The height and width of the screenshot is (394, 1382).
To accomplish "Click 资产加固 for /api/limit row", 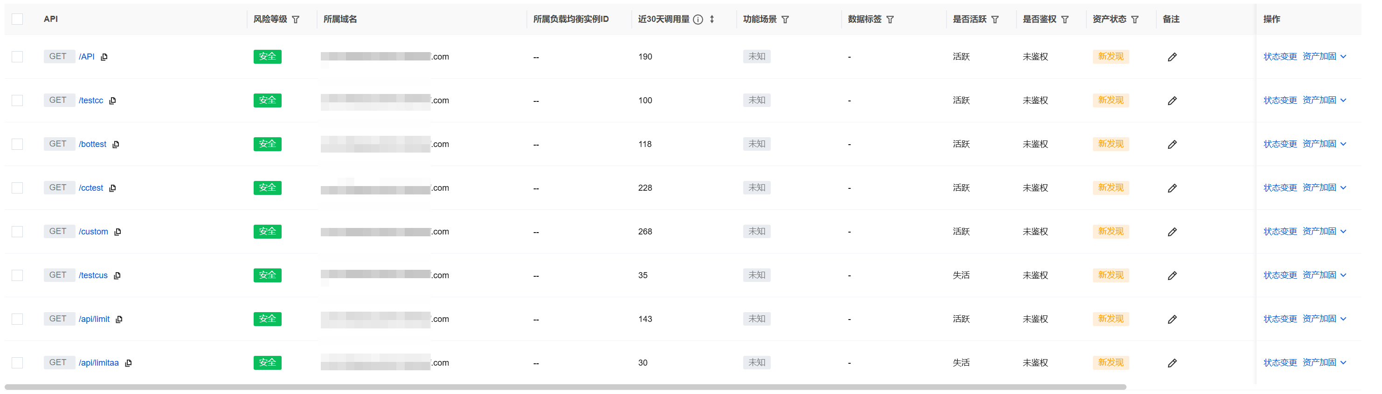I will pos(1319,319).
